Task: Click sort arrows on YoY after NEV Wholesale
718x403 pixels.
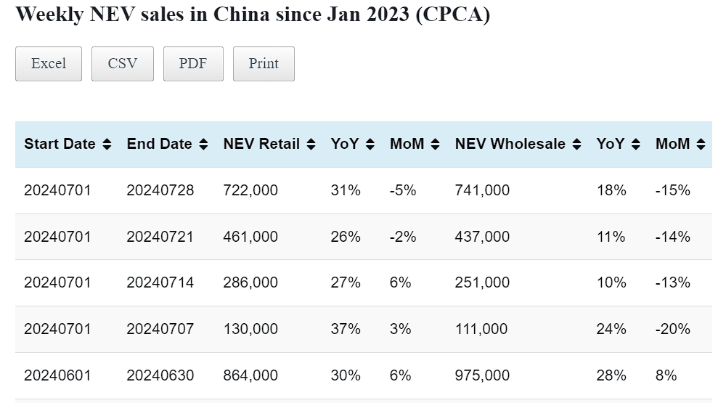Action: point(636,144)
